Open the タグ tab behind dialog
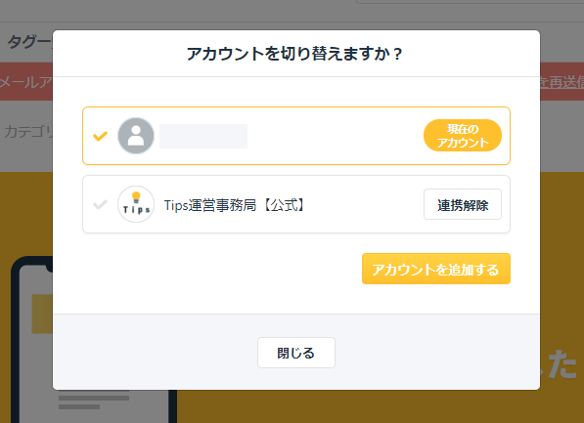The image size is (584, 423). (x=29, y=42)
